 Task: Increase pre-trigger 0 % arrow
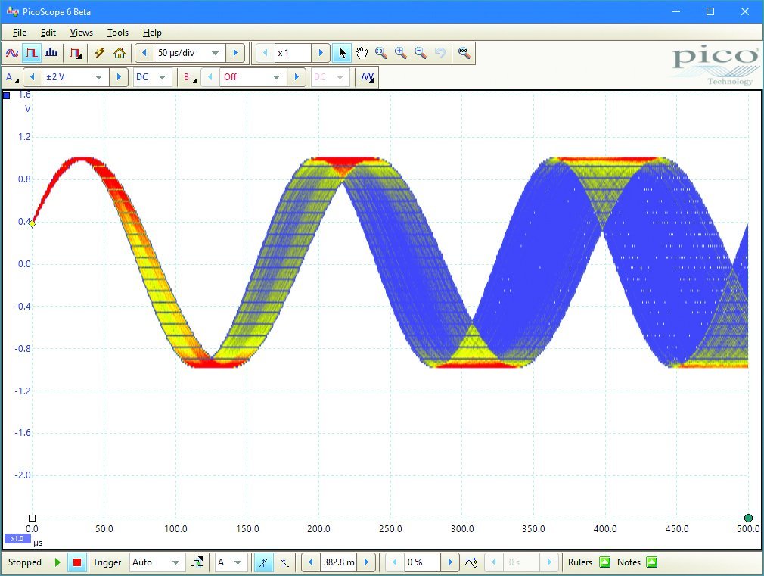(450, 562)
